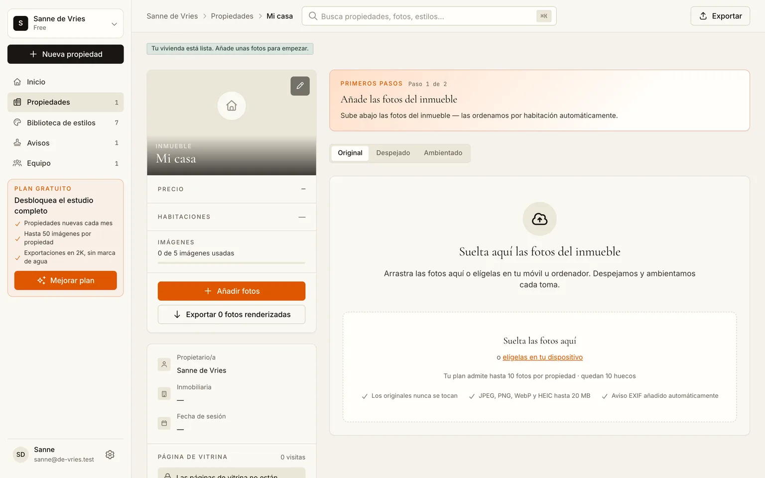The image size is (765, 478).
Task: Click 'Desbloquea el estudio completo' heading
Action: [54, 206]
